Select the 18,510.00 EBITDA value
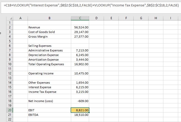 [x=80, y=115]
